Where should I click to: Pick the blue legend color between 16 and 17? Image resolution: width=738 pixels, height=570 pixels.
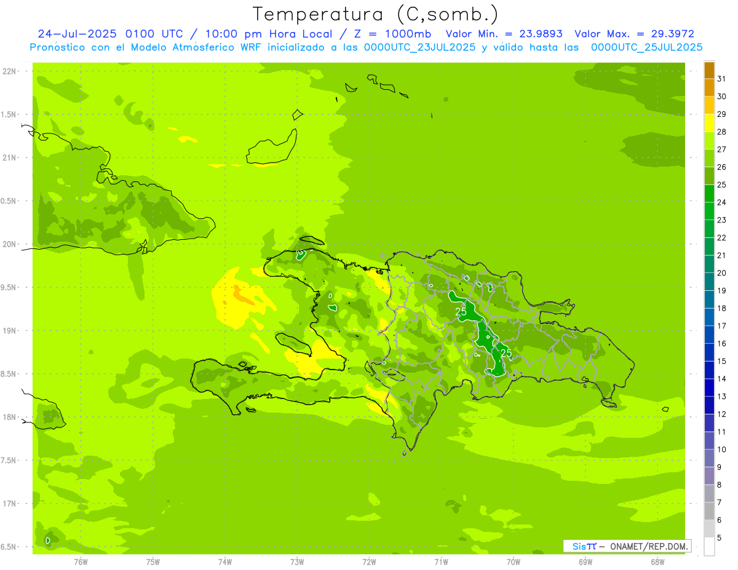709,334
